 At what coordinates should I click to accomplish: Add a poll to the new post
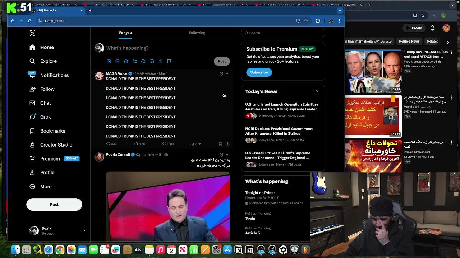[135, 61]
